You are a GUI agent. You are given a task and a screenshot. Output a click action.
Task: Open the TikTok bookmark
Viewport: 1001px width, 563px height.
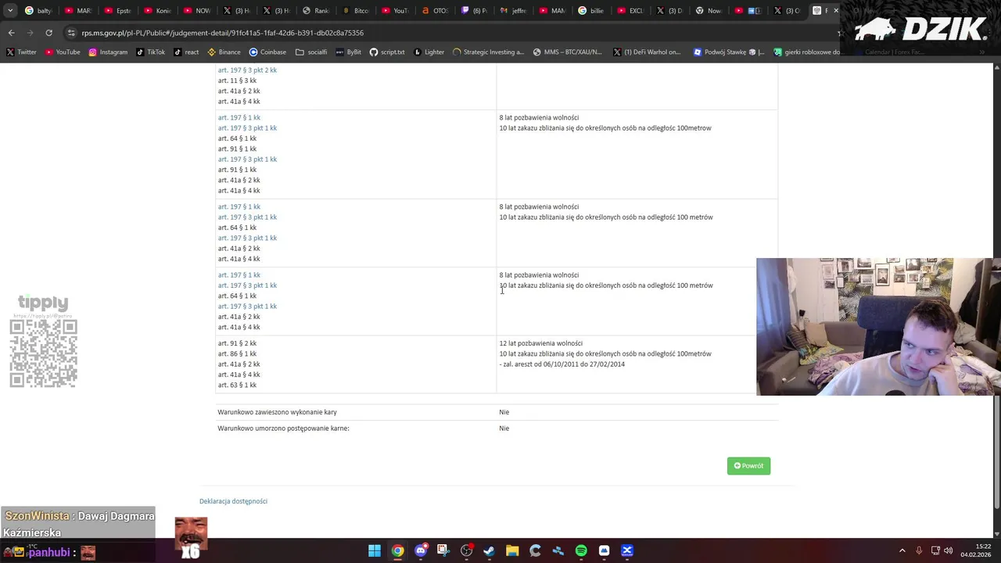tap(150, 52)
